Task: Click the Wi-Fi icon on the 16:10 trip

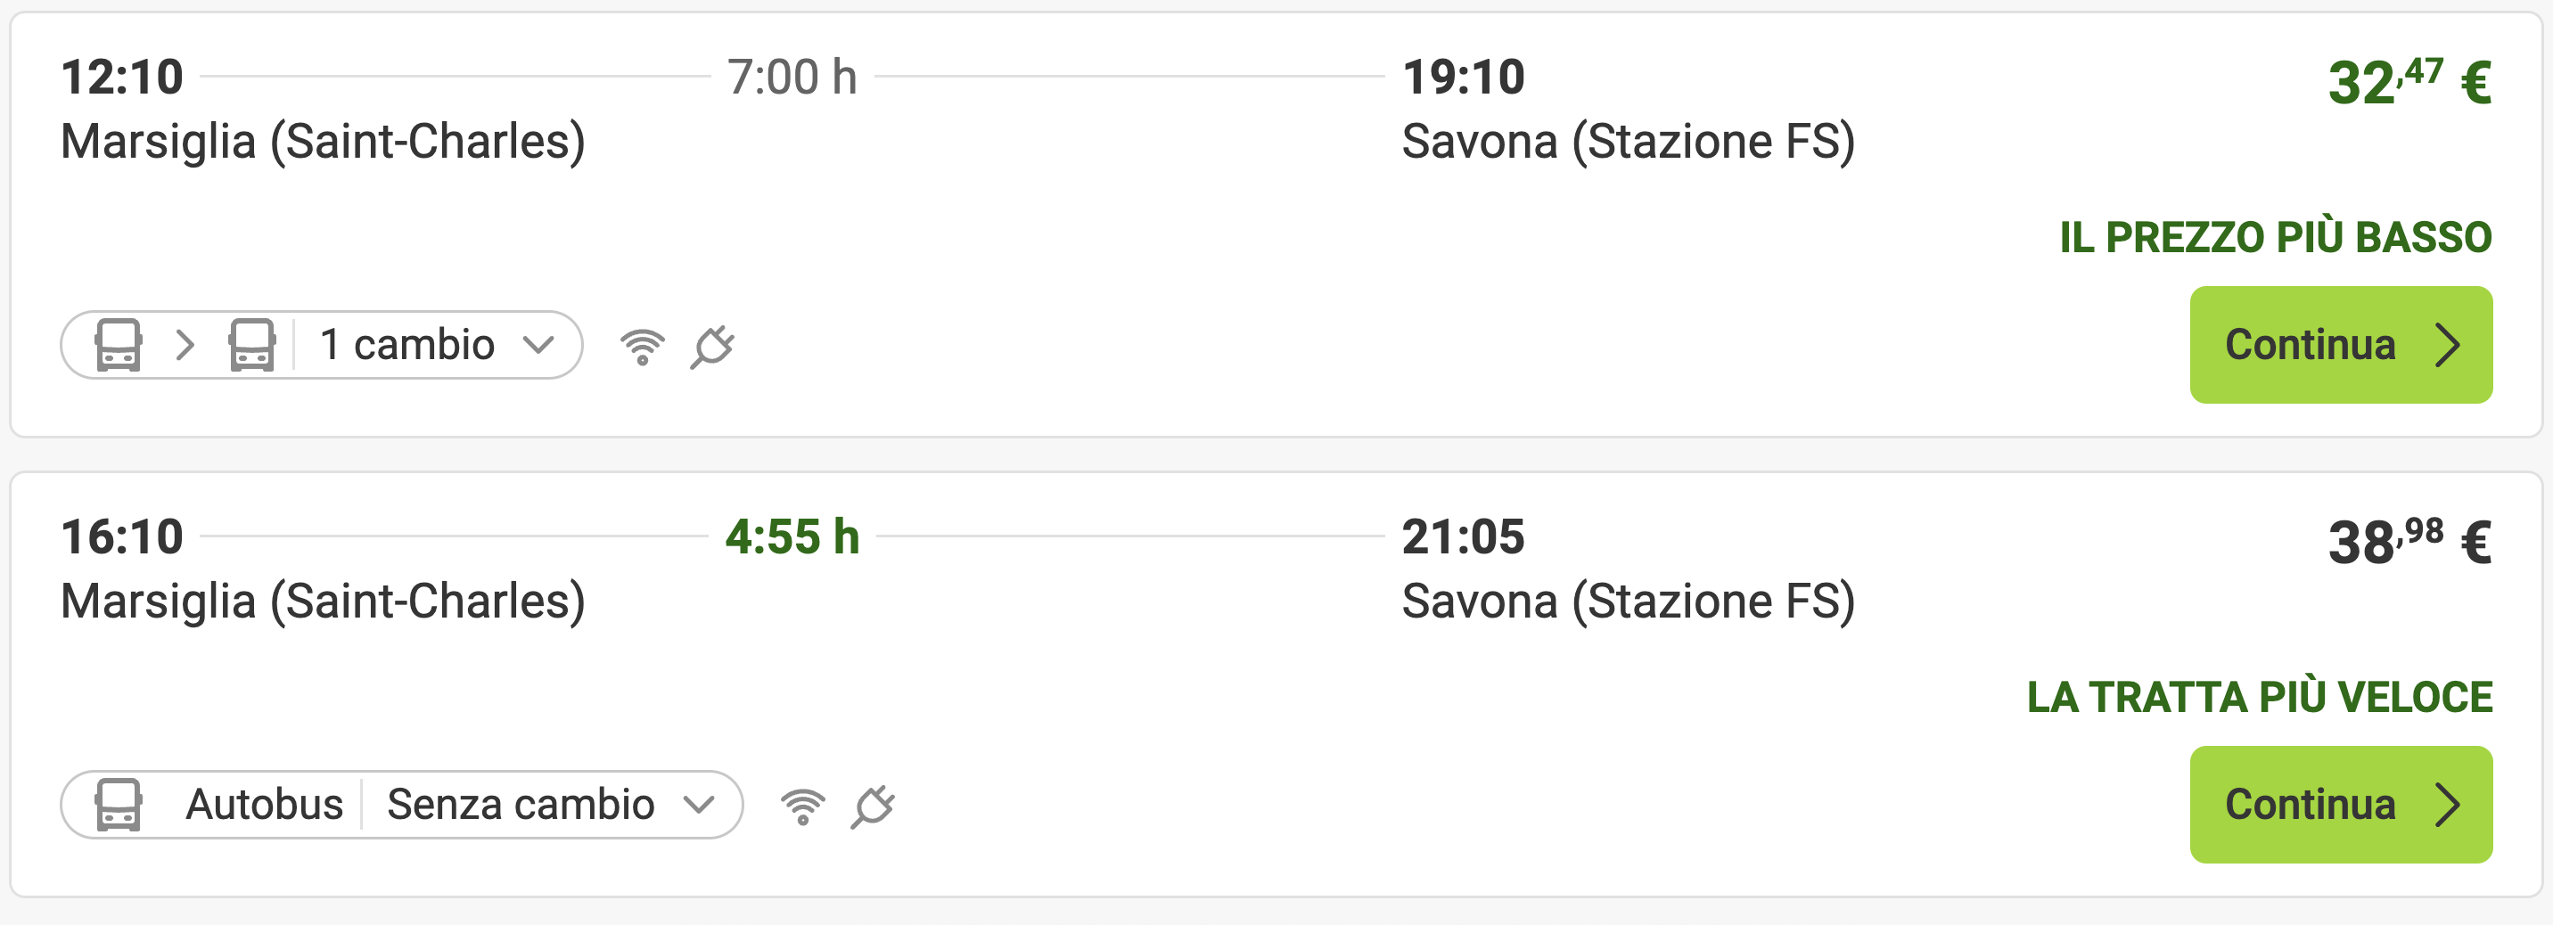Action: [803, 806]
